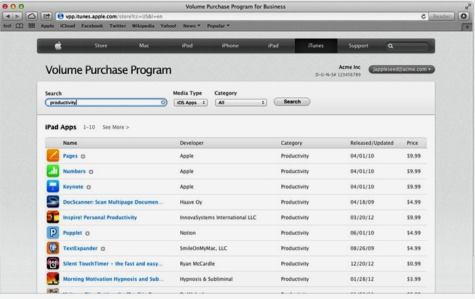Click the Twitter bookmark
This screenshot has width=475, height=299.
tap(117, 26)
